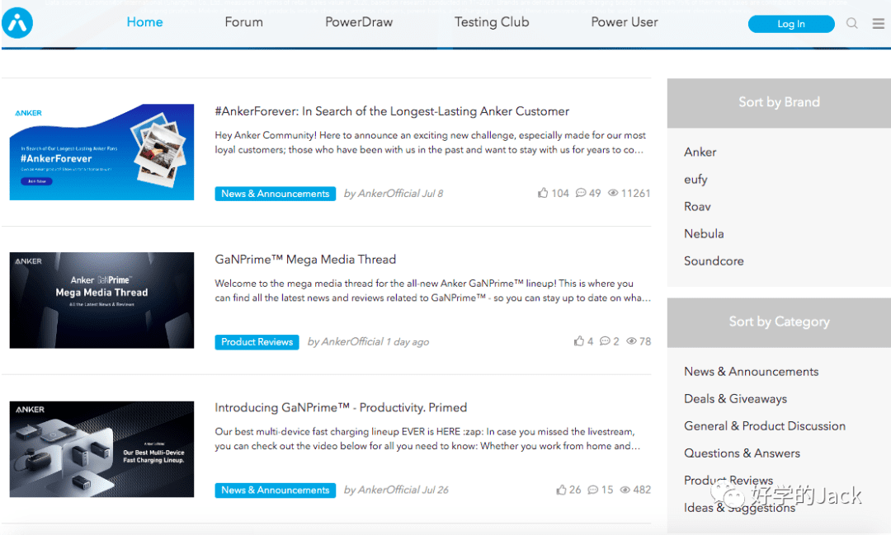Image resolution: width=891 pixels, height=535 pixels.
Task: Filter by the eufy brand
Action: [695, 180]
